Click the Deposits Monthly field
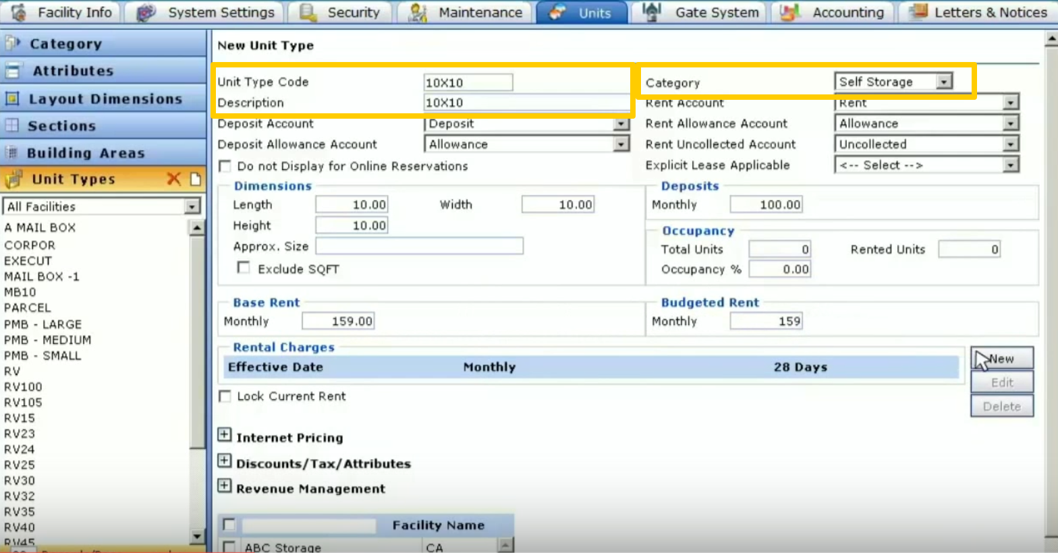Screen dimensions: 1058x553 [x=767, y=204]
